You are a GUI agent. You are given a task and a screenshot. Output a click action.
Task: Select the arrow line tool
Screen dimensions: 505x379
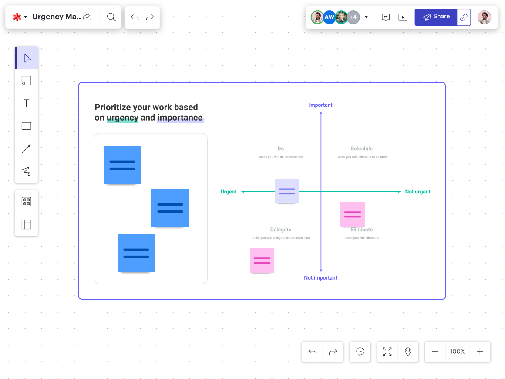point(27,149)
